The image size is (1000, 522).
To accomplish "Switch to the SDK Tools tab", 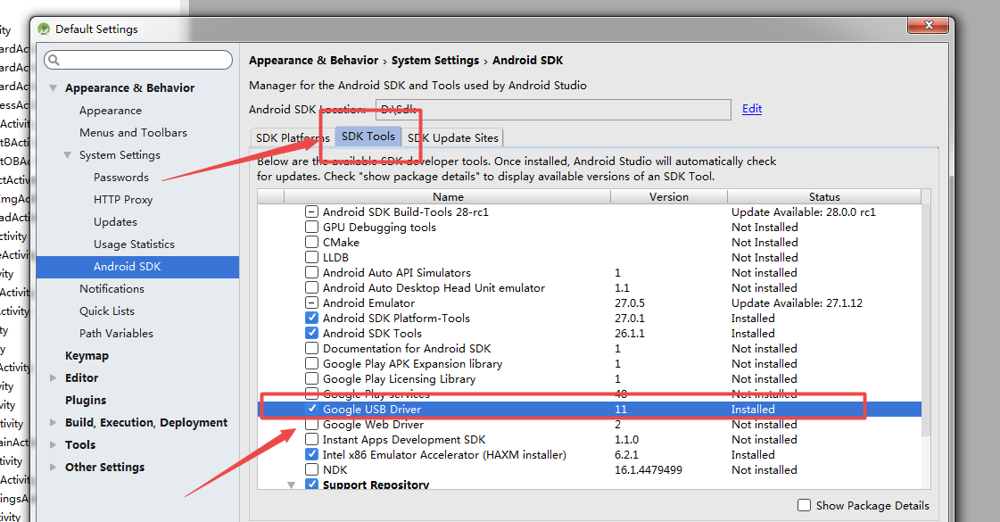I will pyautogui.click(x=368, y=137).
